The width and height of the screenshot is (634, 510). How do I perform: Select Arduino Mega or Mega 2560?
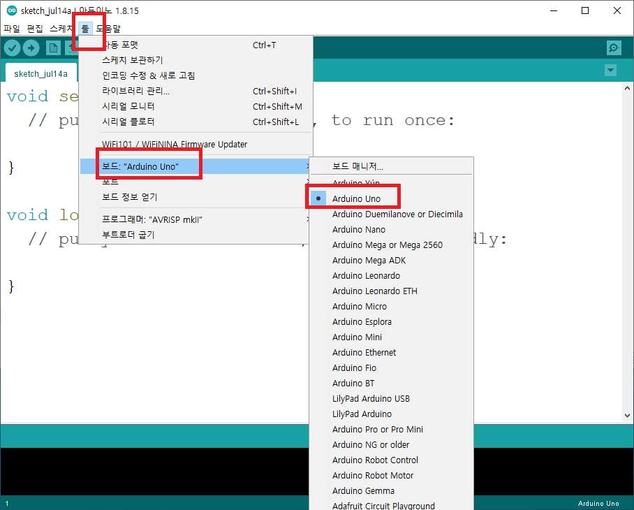pyautogui.click(x=392, y=245)
